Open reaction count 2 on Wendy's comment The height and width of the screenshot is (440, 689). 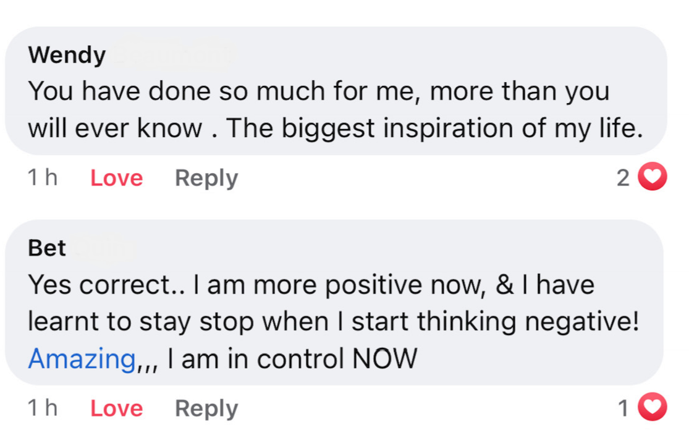point(623,178)
